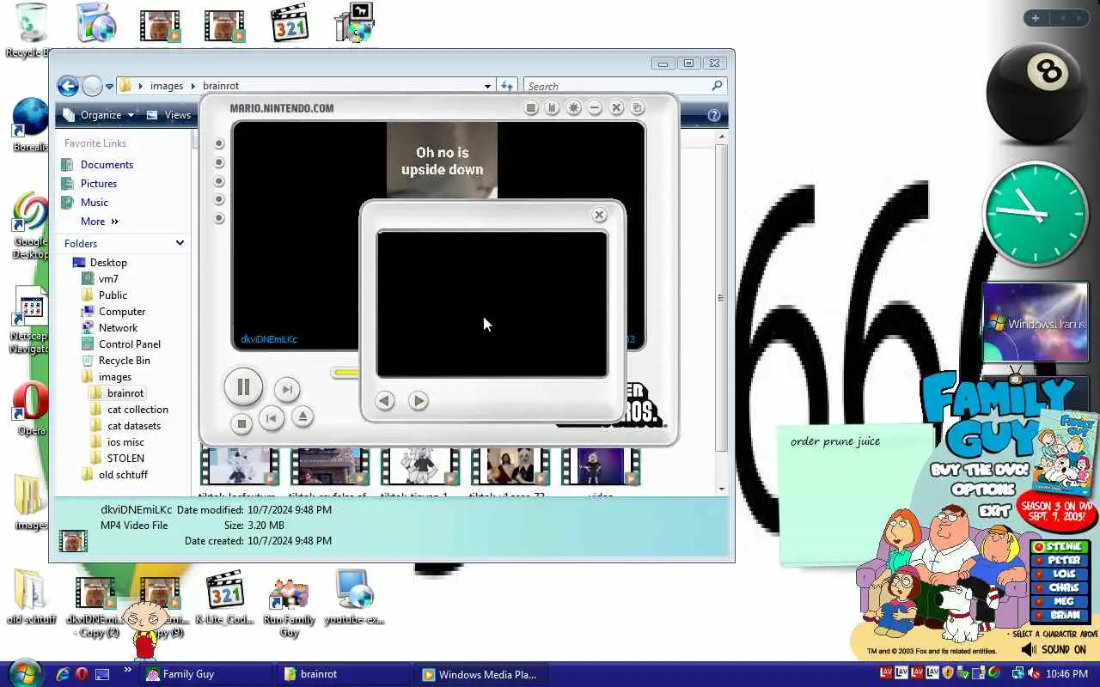
Task: Select 'cat collection' folder in tree
Action: point(137,410)
